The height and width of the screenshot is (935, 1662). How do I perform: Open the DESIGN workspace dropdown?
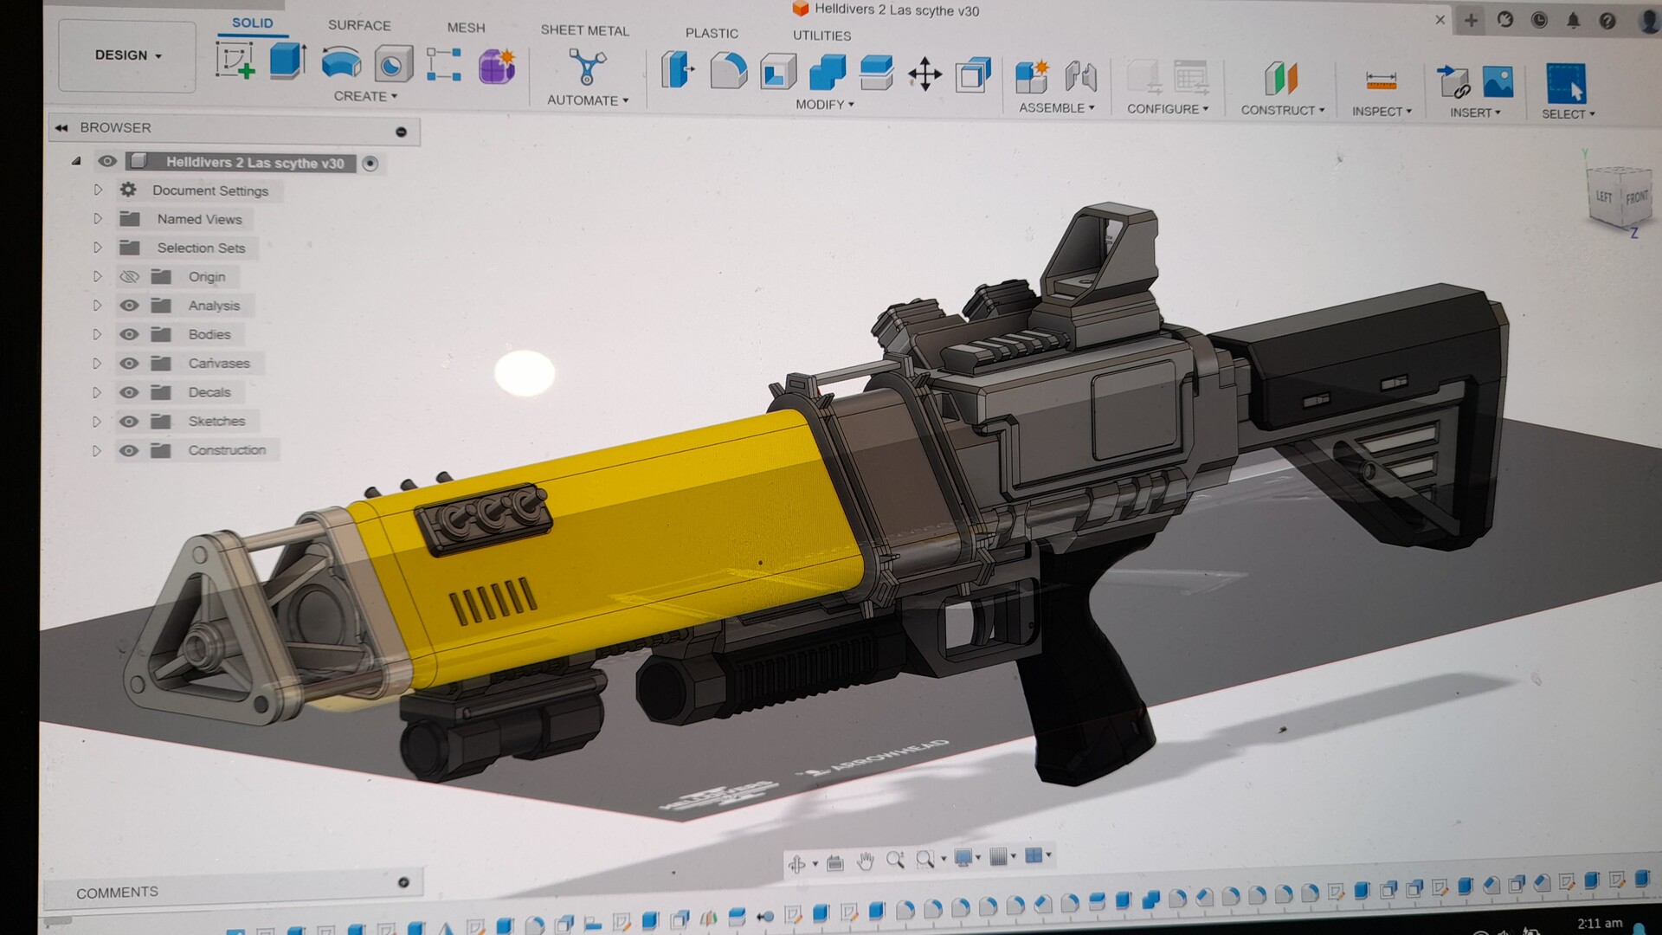(128, 55)
